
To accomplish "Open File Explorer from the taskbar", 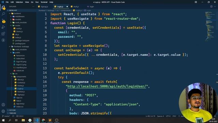I will click(23, 120).
